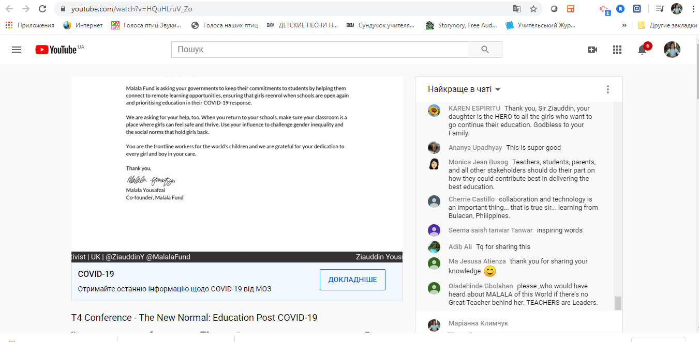699x342 pixels.
Task: Open Другие закладки folder
Action: 667,25
